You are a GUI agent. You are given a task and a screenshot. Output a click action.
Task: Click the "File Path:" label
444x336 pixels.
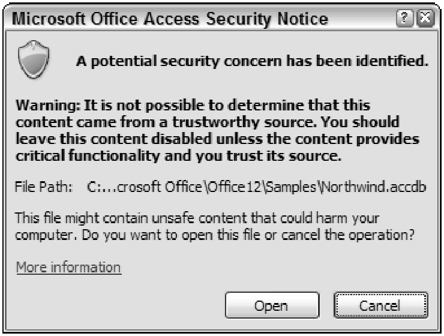(x=44, y=187)
